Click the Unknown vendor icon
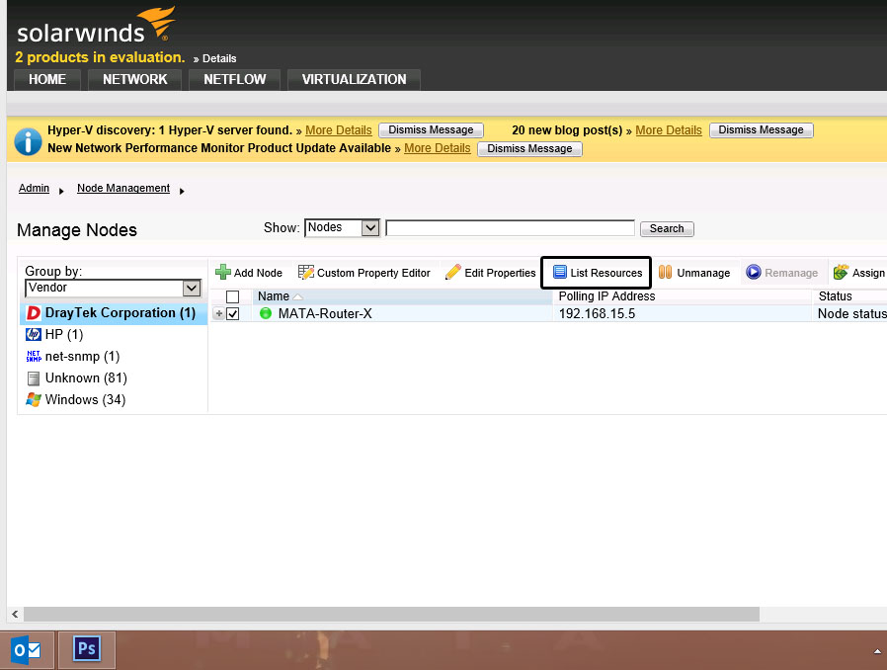This screenshot has height=670, width=887. point(34,378)
